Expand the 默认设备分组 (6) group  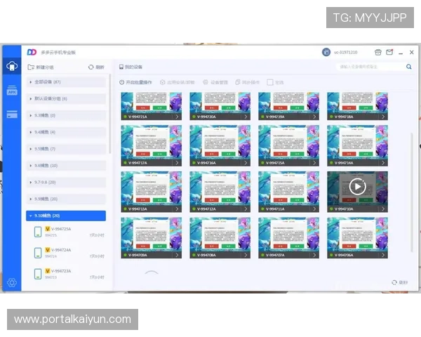(67, 99)
